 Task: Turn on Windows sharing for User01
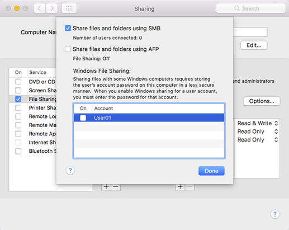(x=83, y=118)
